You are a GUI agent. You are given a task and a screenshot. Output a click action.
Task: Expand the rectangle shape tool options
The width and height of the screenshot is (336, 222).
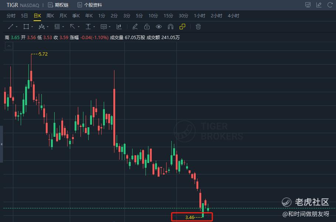click(x=32, y=27)
